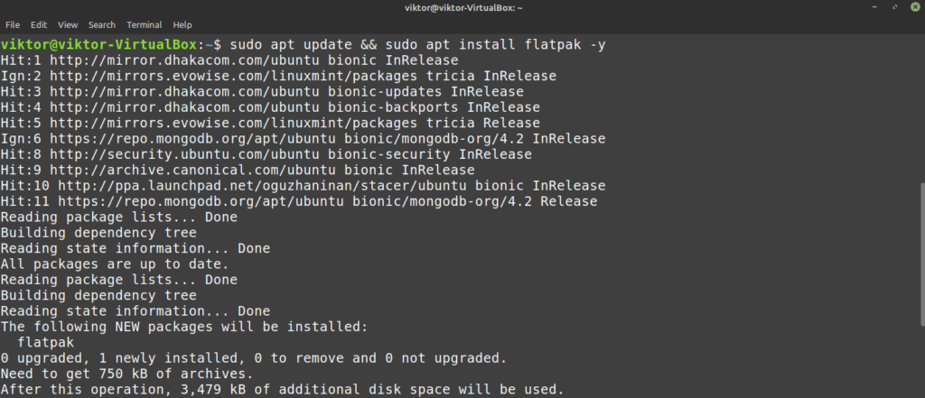The height and width of the screenshot is (398, 925).
Task: Click the green prompt viktor@viktor-VirtualBox
Action: [x=103, y=44]
